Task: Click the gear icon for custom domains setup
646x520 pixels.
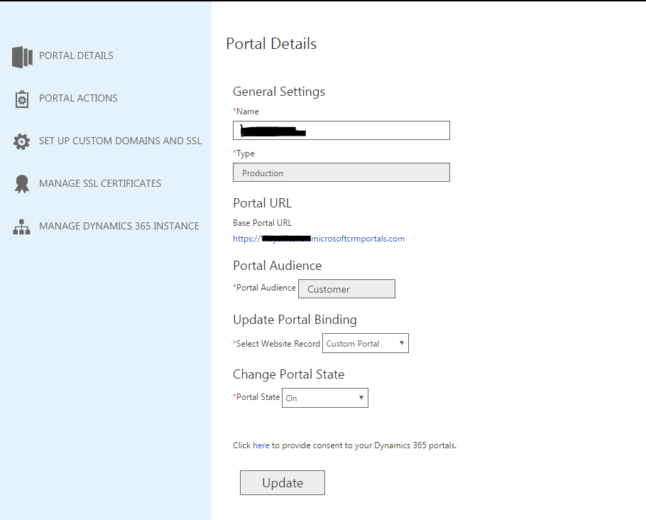Action: pos(22,141)
